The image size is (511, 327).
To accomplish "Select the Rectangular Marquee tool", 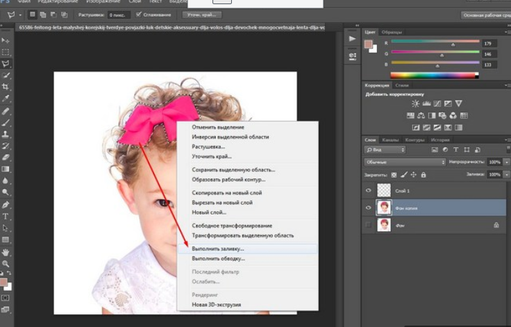I will point(6,52).
